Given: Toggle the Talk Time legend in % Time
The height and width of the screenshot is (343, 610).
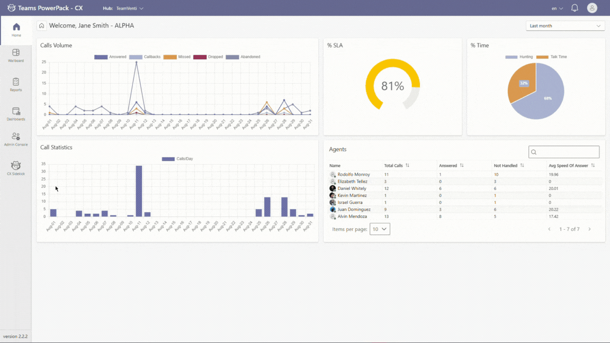Looking at the screenshot, I should coord(551,57).
